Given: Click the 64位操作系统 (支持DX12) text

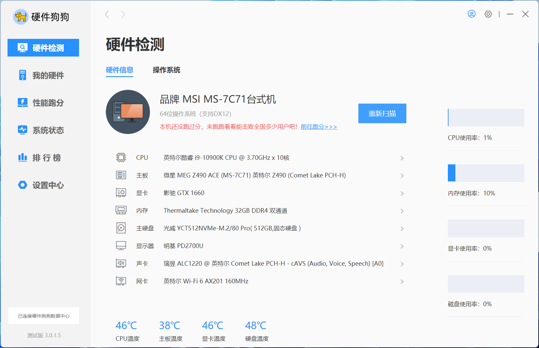Looking at the screenshot, I should 195,114.
